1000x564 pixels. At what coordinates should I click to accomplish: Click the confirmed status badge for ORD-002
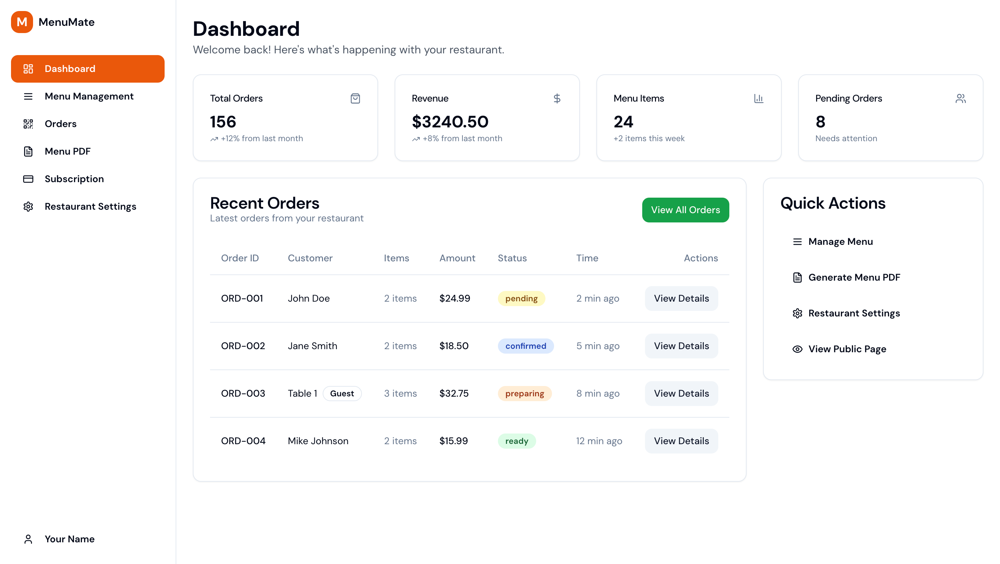click(525, 346)
